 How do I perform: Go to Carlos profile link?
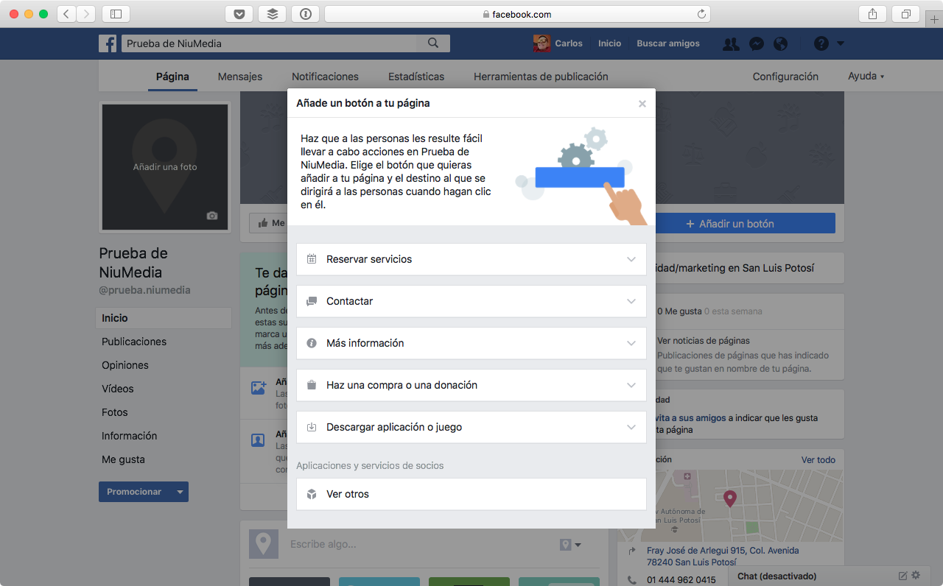click(569, 43)
